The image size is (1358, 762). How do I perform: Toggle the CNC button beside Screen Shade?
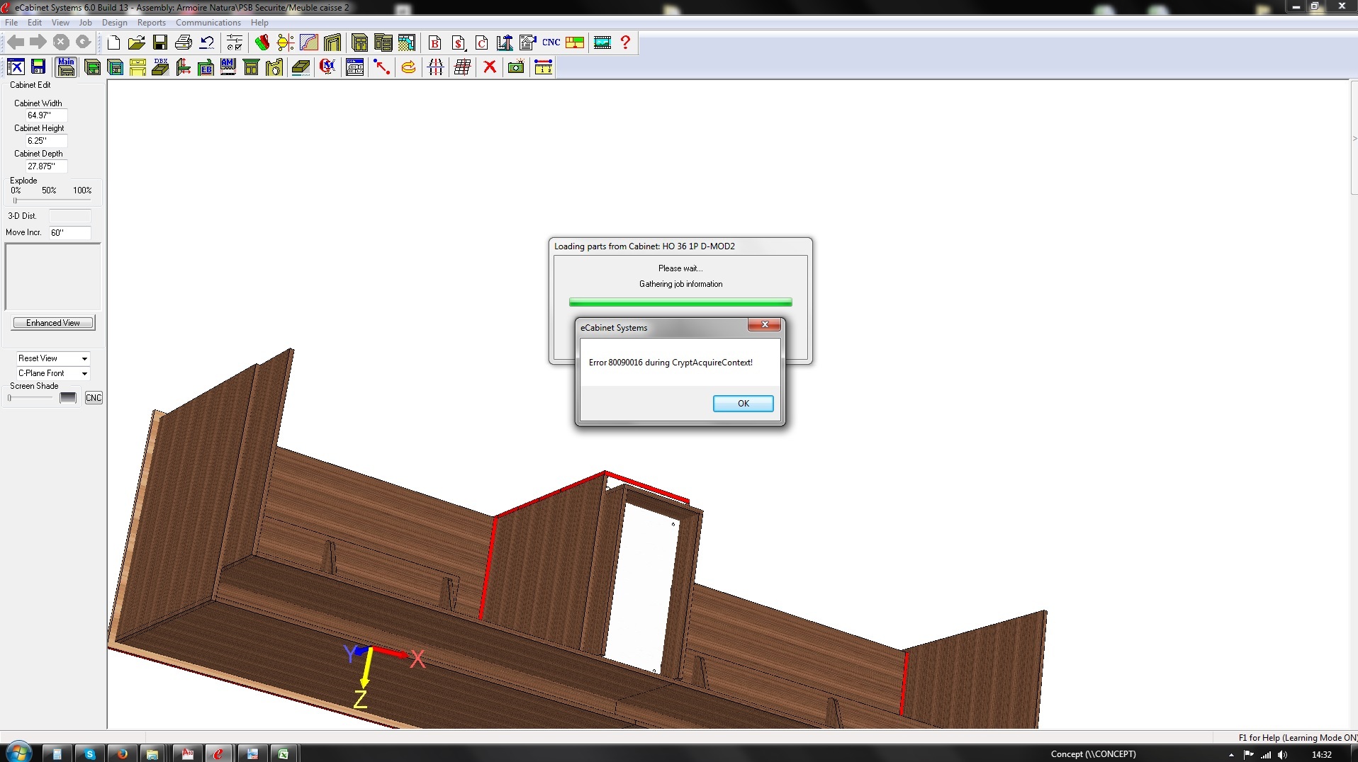tap(94, 398)
